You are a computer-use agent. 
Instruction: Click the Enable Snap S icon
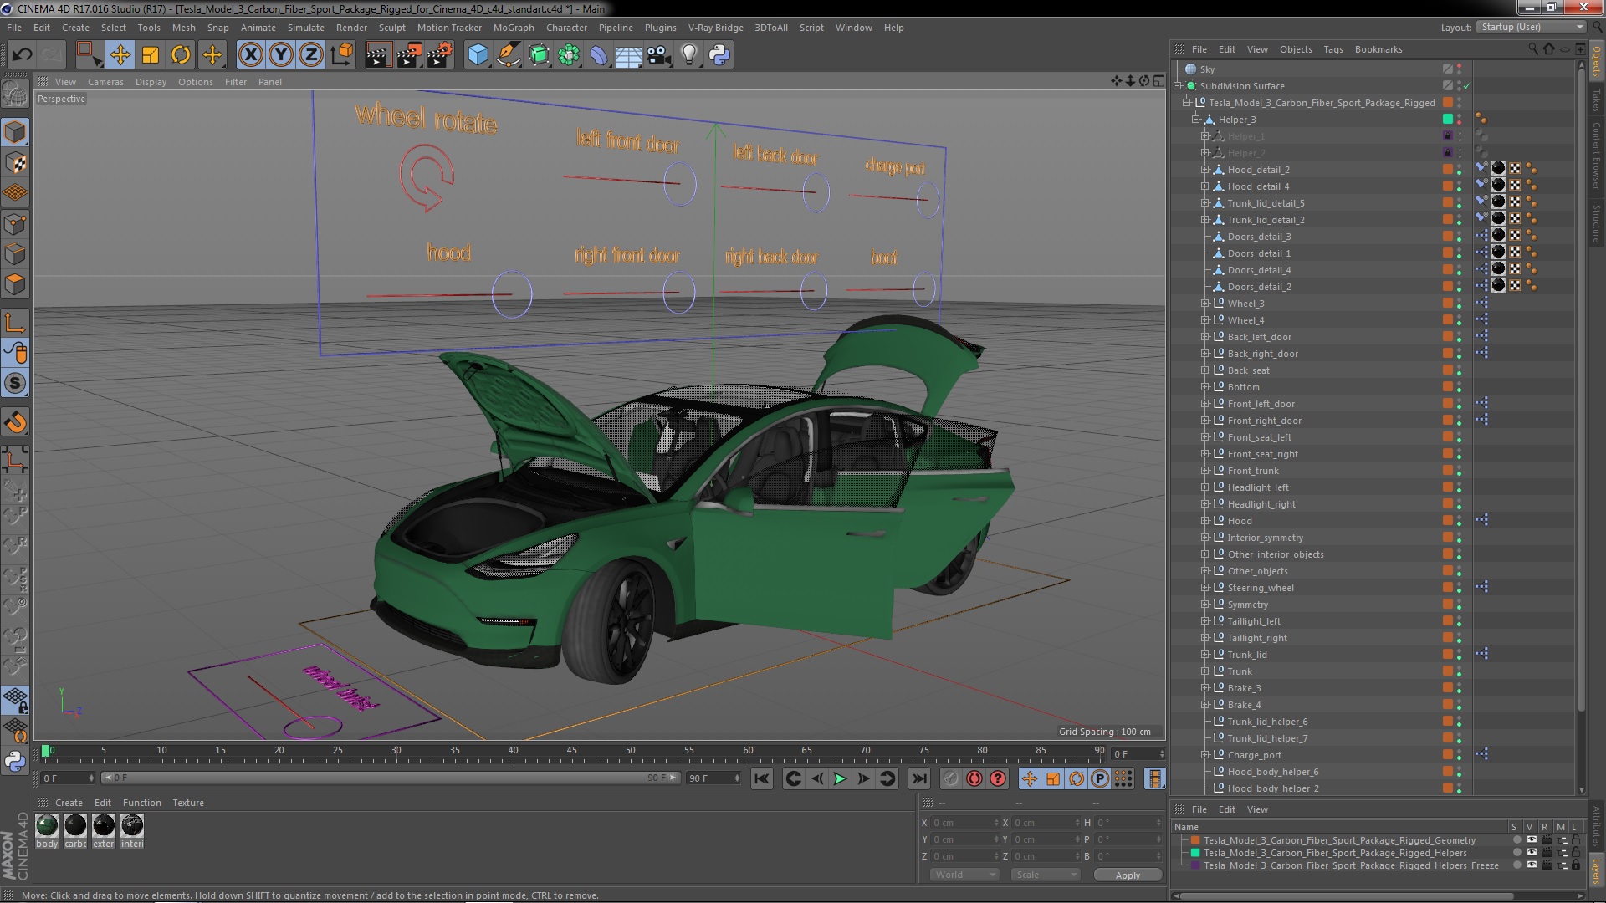click(x=15, y=384)
